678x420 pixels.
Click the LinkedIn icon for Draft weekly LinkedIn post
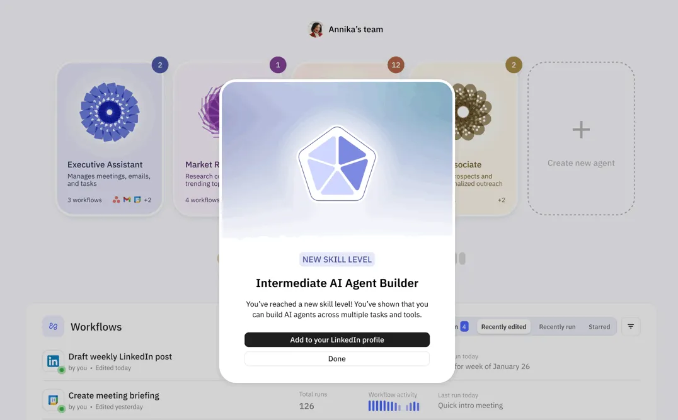53,360
